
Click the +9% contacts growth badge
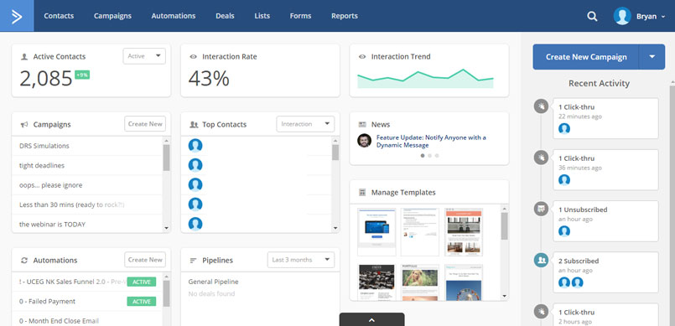coord(82,75)
